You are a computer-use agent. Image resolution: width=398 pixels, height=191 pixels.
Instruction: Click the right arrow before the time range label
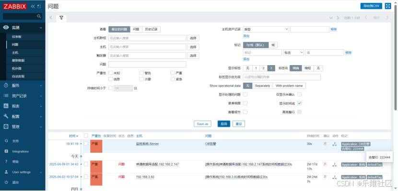(338, 18)
